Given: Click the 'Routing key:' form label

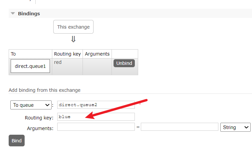Looking at the screenshot, I should pyautogui.click(x=39, y=118).
